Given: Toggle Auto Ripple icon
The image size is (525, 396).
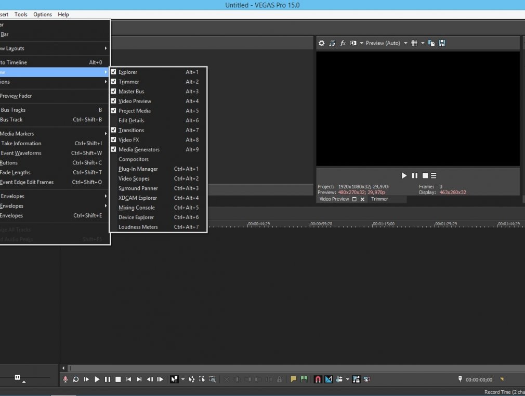Looking at the screenshot, I should [x=339, y=379].
